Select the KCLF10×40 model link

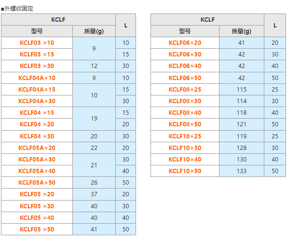click(x=185, y=160)
